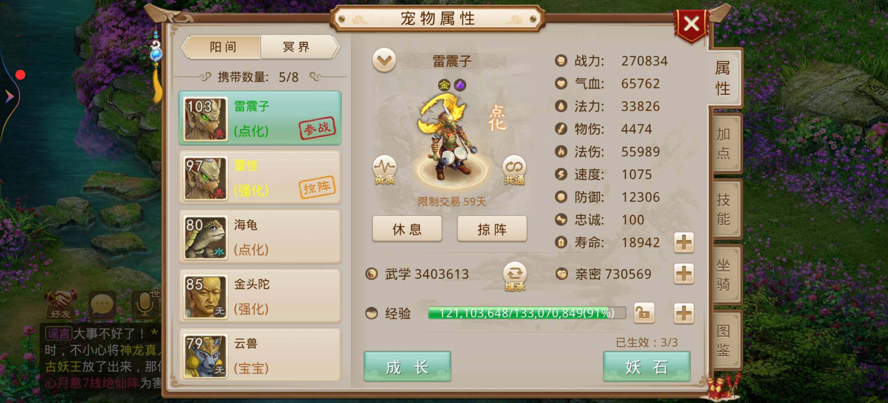Image resolution: width=888 pixels, height=403 pixels.
Task: Expand the left edge side-panel arrow
Action: click(x=9, y=96)
